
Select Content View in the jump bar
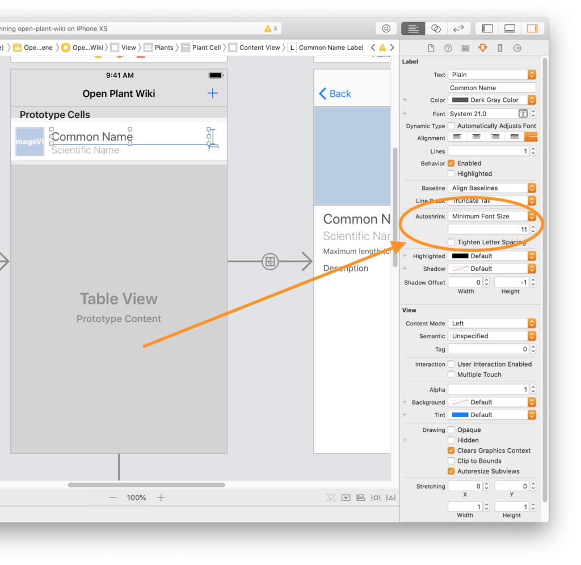click(255, 48)
